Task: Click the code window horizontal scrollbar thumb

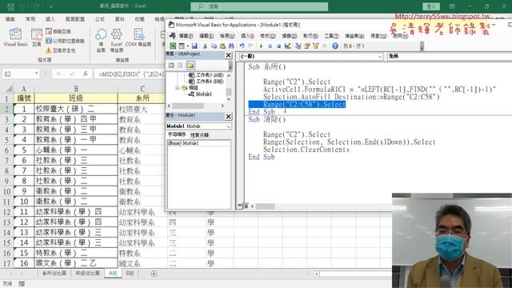Action: pyautogui.click(x=265, y=206)
